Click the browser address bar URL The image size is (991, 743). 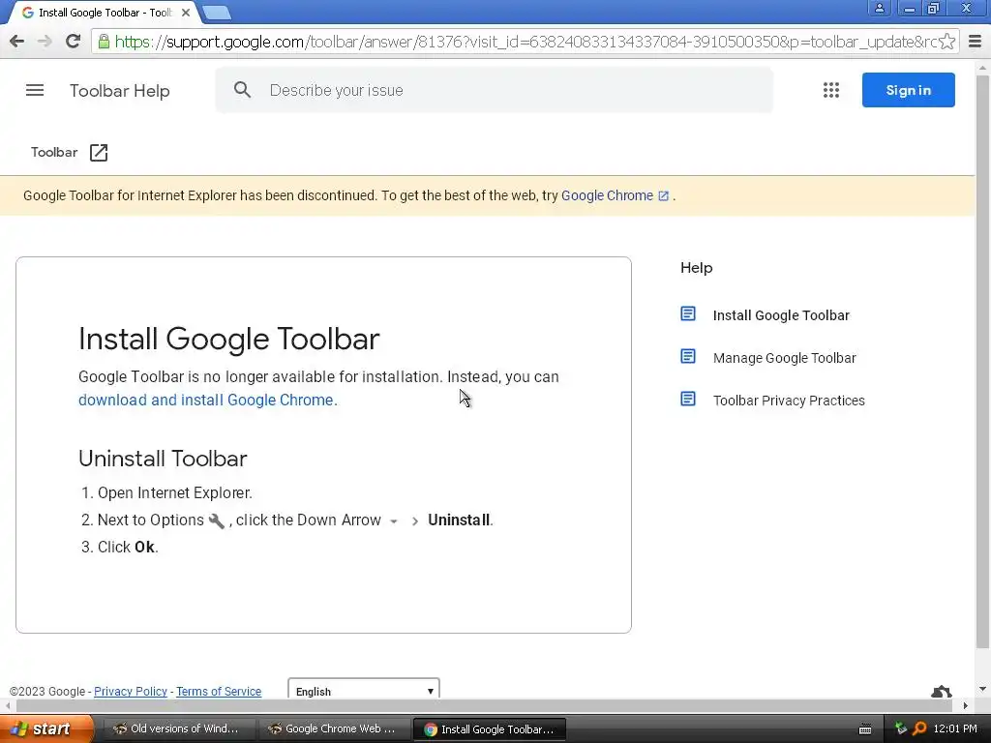pyautogui.click(x=526, y=42)
